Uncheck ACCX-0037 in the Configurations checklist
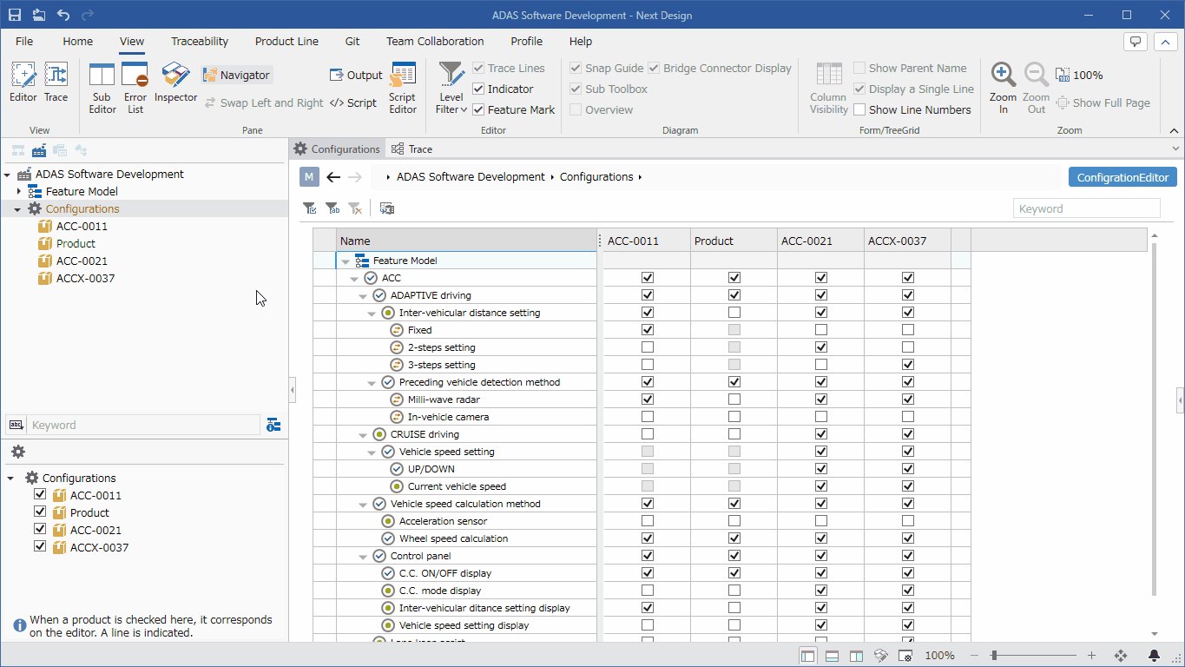Screen dimensions: 1185x667 tap(39, 546)
